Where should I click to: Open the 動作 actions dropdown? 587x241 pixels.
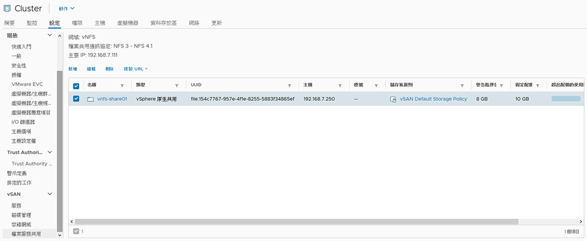pos(67,8)
